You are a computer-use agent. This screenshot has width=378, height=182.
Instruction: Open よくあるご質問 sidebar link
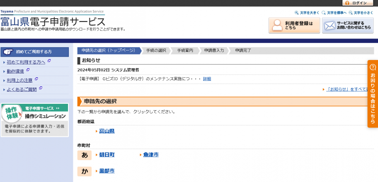pyautogui.click(x=22, y=90)
